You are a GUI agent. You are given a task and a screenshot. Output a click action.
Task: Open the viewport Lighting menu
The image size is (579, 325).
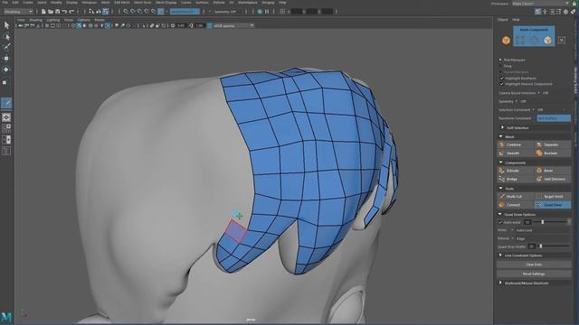[53, 20]
